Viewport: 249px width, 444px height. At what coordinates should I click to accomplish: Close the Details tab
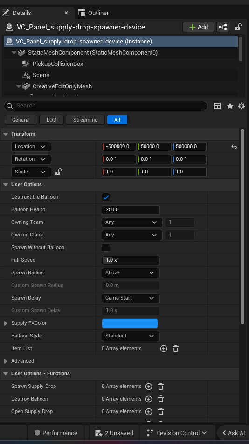pyautogui.click(x=66, y=13)
